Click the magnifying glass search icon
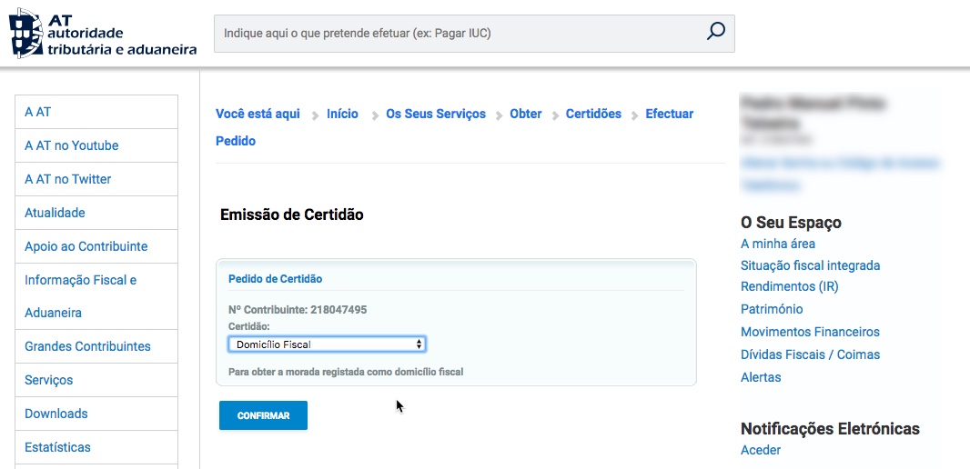970x469 pixels. 715,33
